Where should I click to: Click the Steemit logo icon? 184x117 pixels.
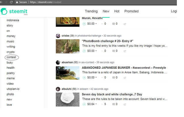pyautogui.click(x=4, y=11)
